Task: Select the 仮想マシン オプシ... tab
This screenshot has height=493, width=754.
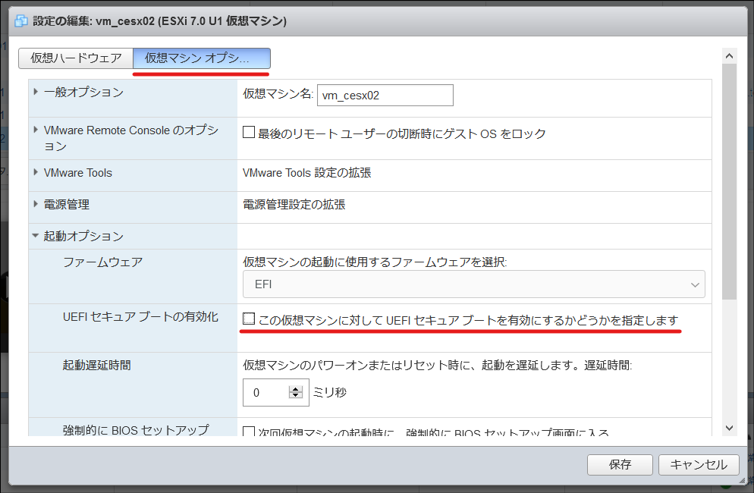Action: coord(202,58)
